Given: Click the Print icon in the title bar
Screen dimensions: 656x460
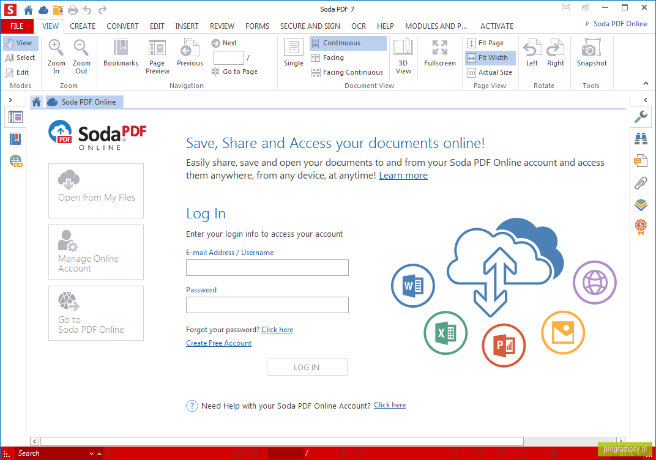Looking at the screenshot, I should pos(73,10).
